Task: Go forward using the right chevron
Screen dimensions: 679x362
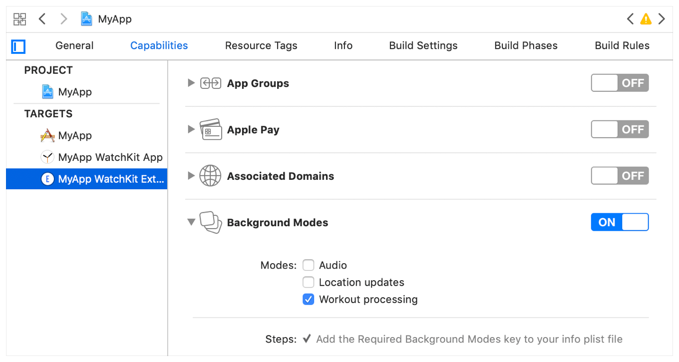Action: (63, 19)
